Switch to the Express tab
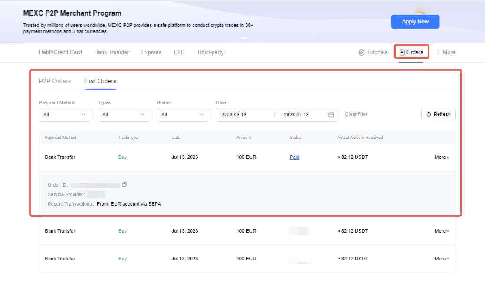This screenshot has width=485, height=282. pos(151,52)
